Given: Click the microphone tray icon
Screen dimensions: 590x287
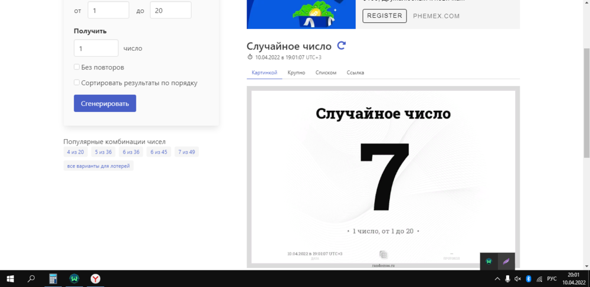Looking at the screenshot, I should (x=507, y=279).
